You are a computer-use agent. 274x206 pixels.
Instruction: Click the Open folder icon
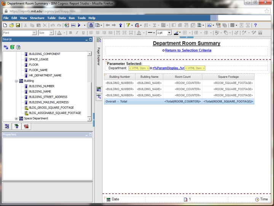11,25
